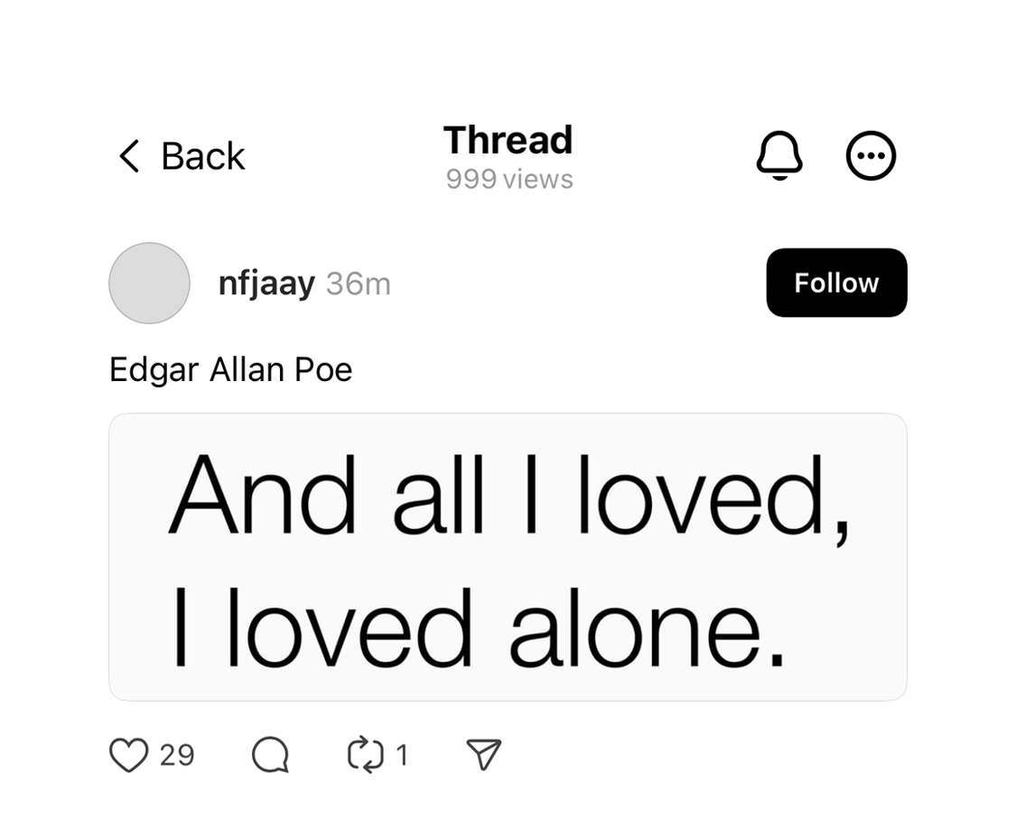Open notifications via bell icon
This screenshot has height=838, width=1016.
click(779, 155)
